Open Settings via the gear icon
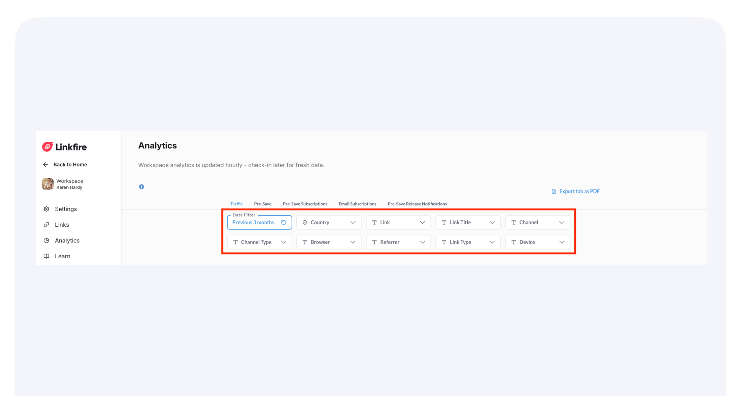Screen dimensions: 743x396 tap(46, 209)
